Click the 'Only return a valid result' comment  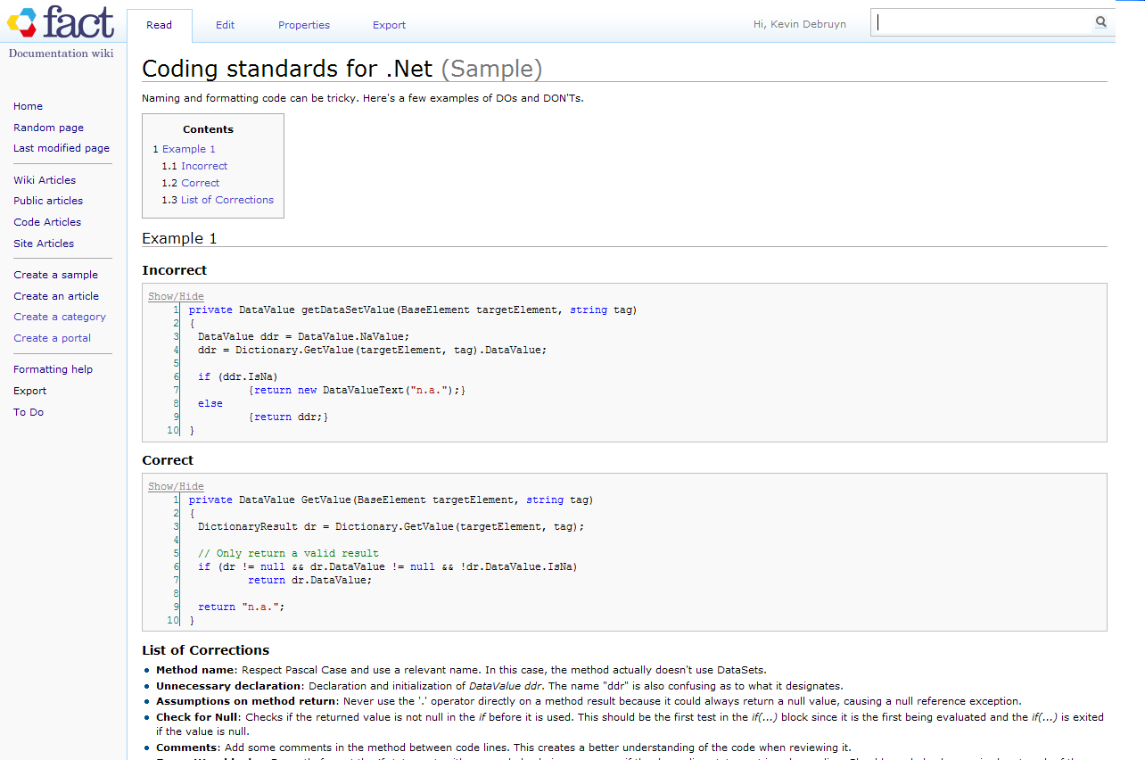[x=288, y=553]
